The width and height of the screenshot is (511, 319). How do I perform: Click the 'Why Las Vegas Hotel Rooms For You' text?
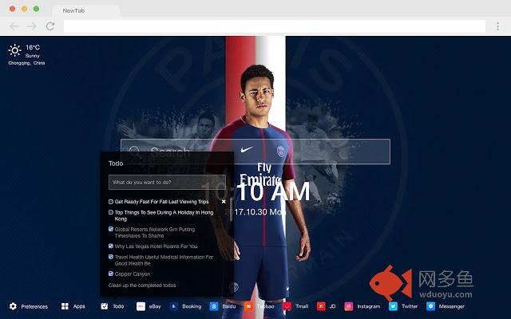click(x=156, y=246)
